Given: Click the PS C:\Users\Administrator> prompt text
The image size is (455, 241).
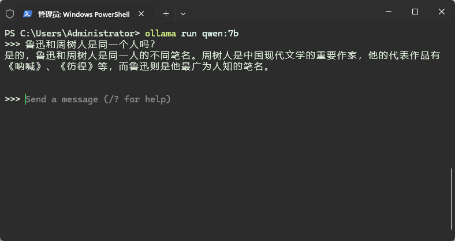Looking at the screenshot, I should click(x=72, y=33).
